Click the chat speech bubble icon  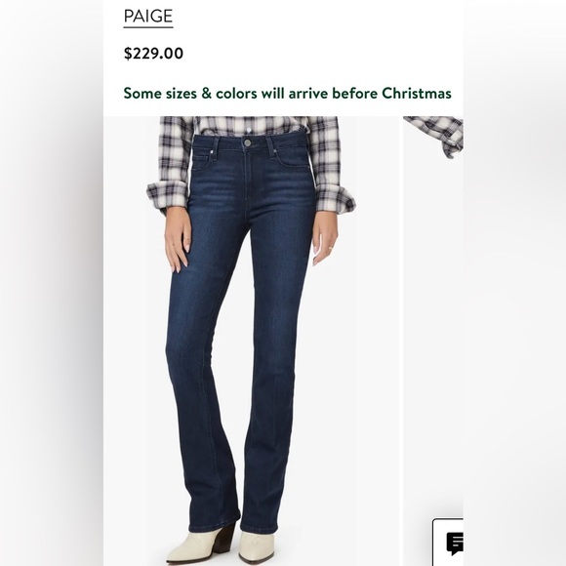point(455,544)
